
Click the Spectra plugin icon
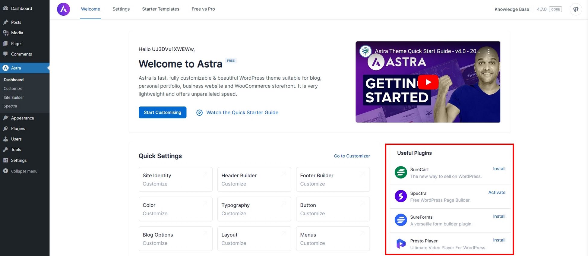401,196
